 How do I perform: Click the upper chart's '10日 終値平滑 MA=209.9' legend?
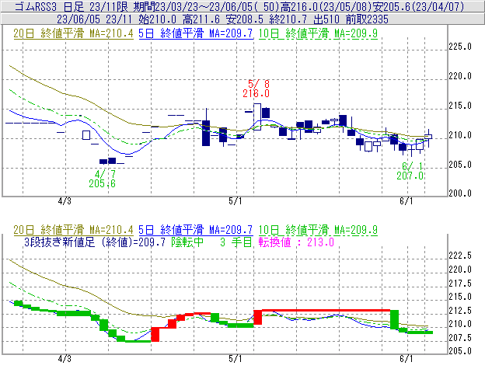[318, 33]
